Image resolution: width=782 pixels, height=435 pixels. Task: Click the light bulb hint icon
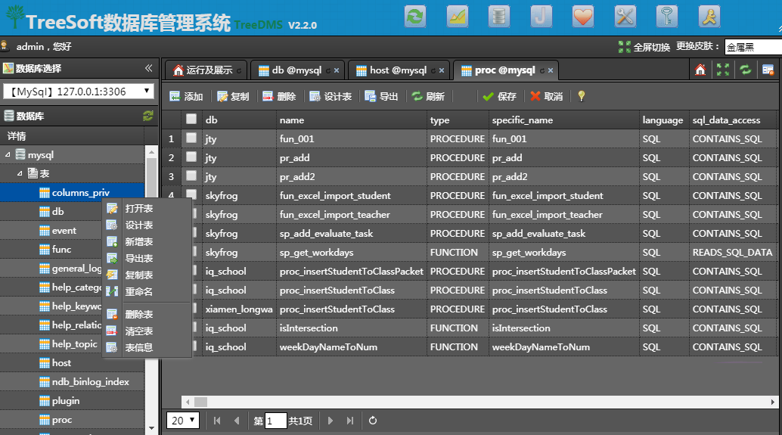point(581,96)
